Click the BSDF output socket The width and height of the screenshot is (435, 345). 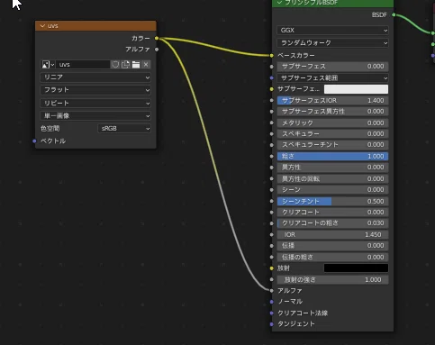click(394, 14)
